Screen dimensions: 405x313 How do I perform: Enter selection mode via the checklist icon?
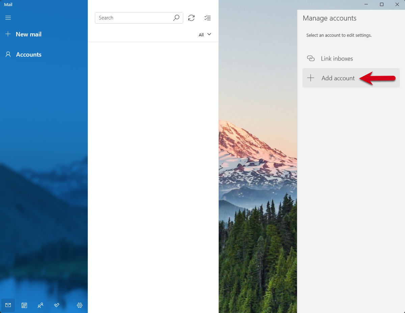click(208, 18)
